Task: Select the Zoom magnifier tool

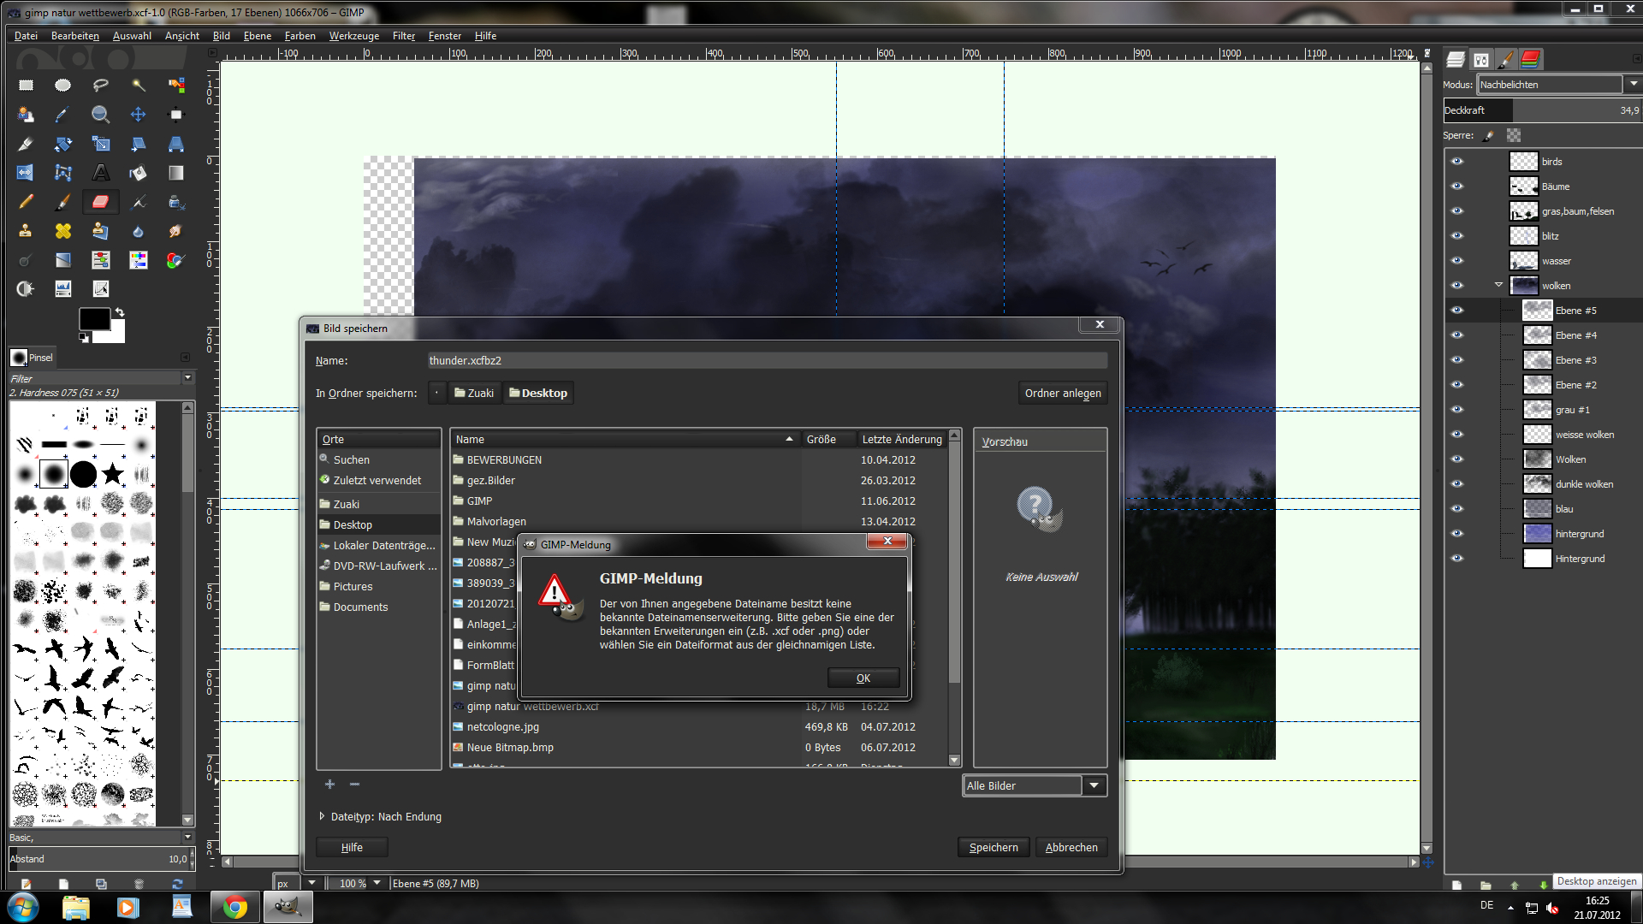Action: (x=101, y=114)
